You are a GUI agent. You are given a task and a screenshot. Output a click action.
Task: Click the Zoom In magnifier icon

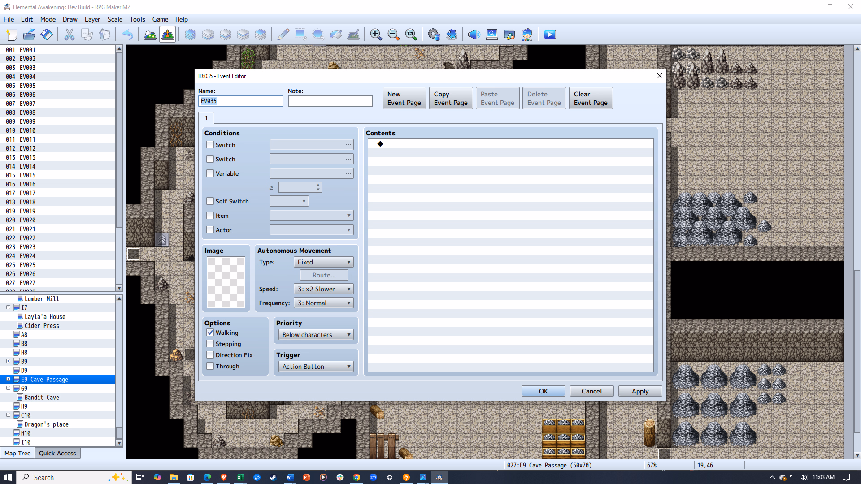coord(376,35)
